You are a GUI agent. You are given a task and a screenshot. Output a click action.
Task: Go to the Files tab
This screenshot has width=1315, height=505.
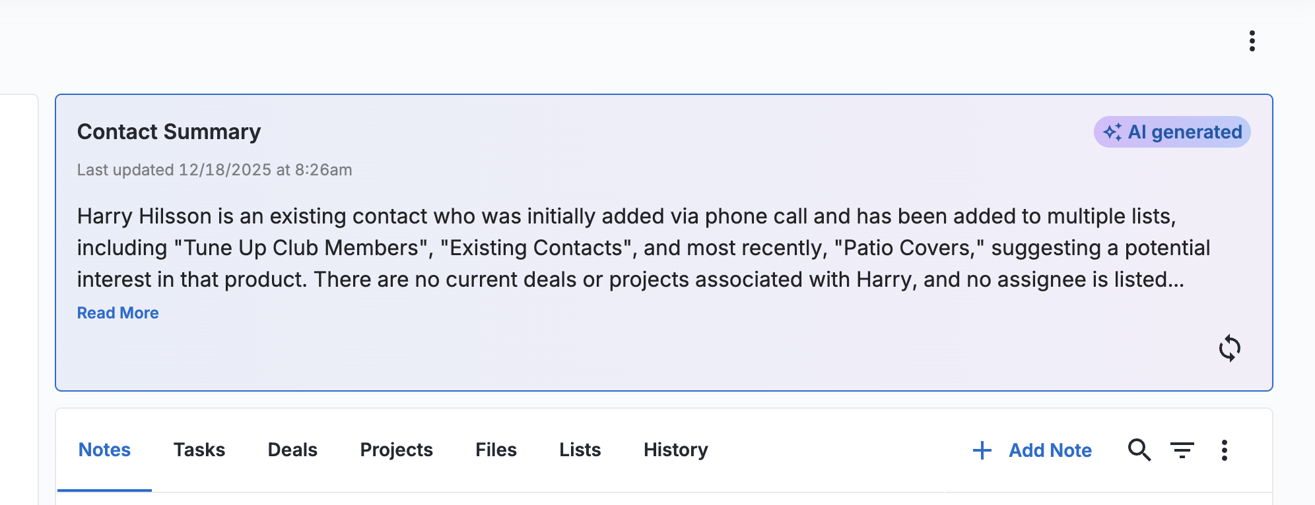click(496, 450)
